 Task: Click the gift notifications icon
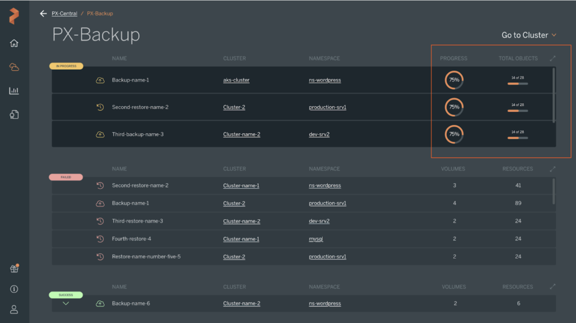pyautogui.click(x=14, y=269)
